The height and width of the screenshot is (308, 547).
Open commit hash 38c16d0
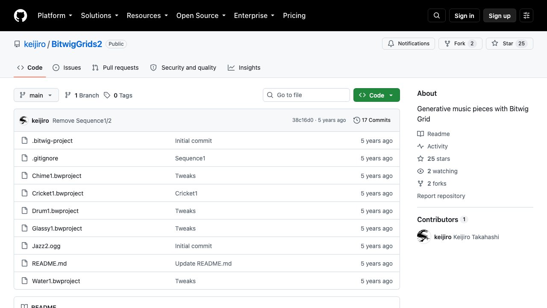point(303,120)
